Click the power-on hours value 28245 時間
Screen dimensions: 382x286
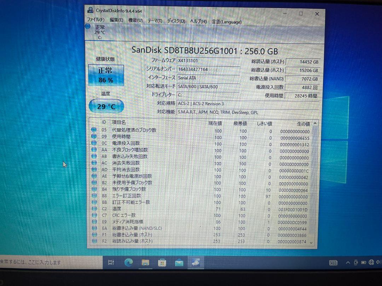click(302, 96)
